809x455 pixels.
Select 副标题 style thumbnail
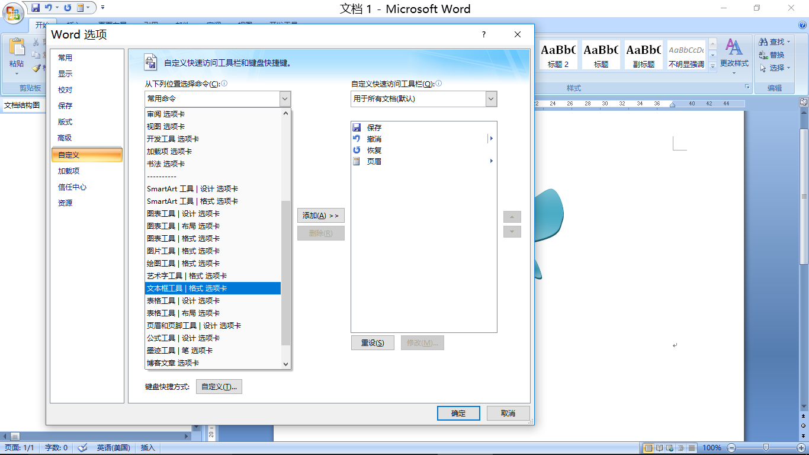click(644, 55)
